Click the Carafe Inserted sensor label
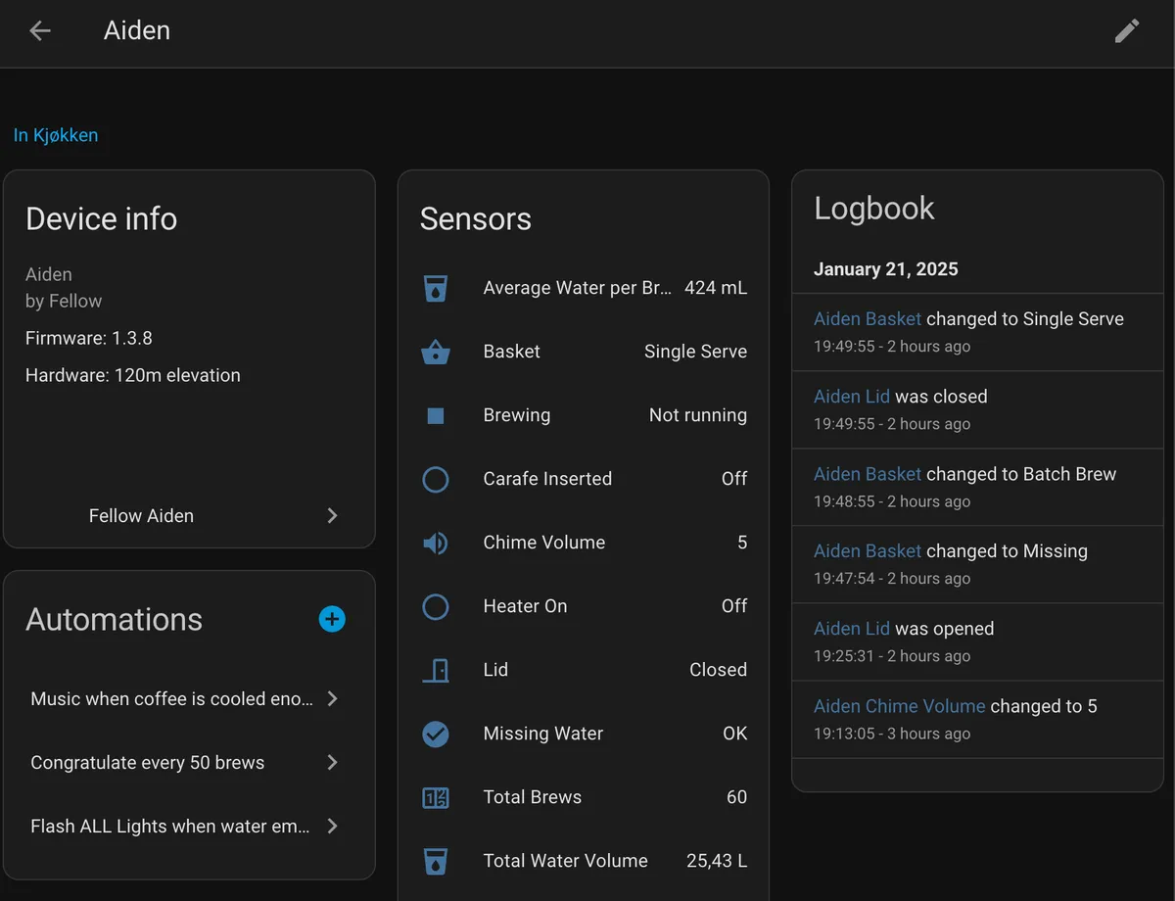Image resolution: width=1175 pixels, height=901 pixels. tap(547, 479)
